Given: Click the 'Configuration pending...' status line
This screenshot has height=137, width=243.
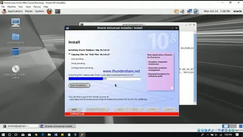Looking at the screenshot, I should (x=83, y=68).
